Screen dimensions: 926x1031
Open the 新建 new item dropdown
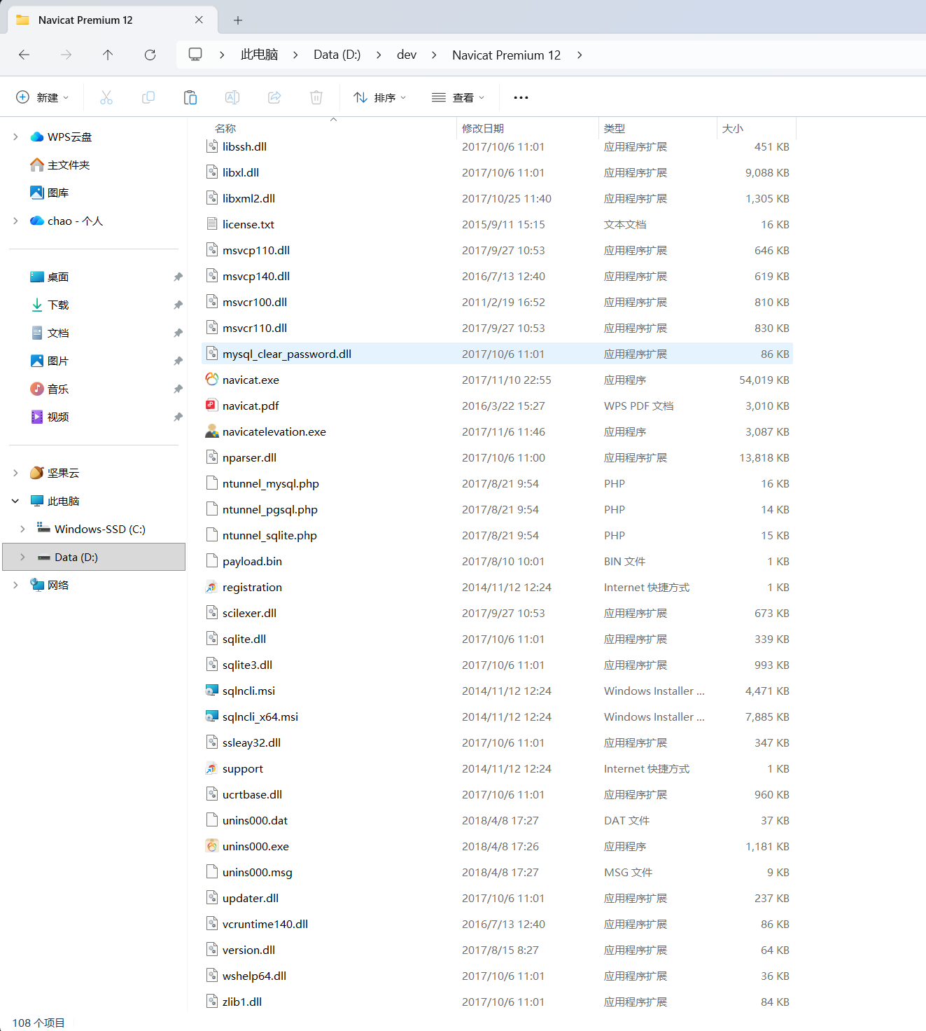pyautogui.click(x=43, y=97)
